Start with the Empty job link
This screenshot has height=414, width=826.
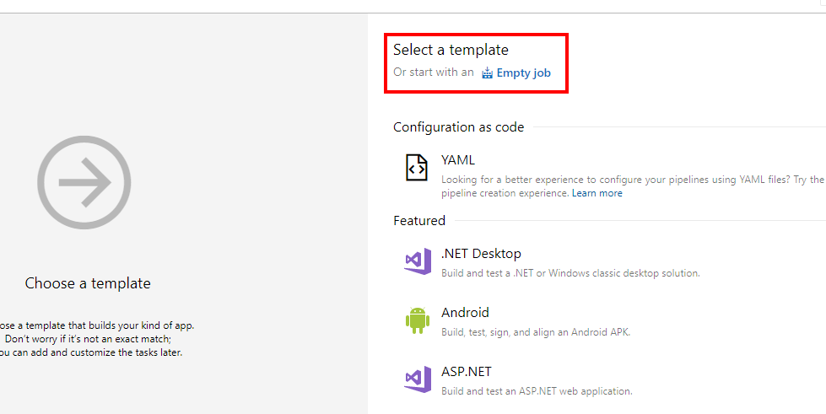[x=524, y=73]
